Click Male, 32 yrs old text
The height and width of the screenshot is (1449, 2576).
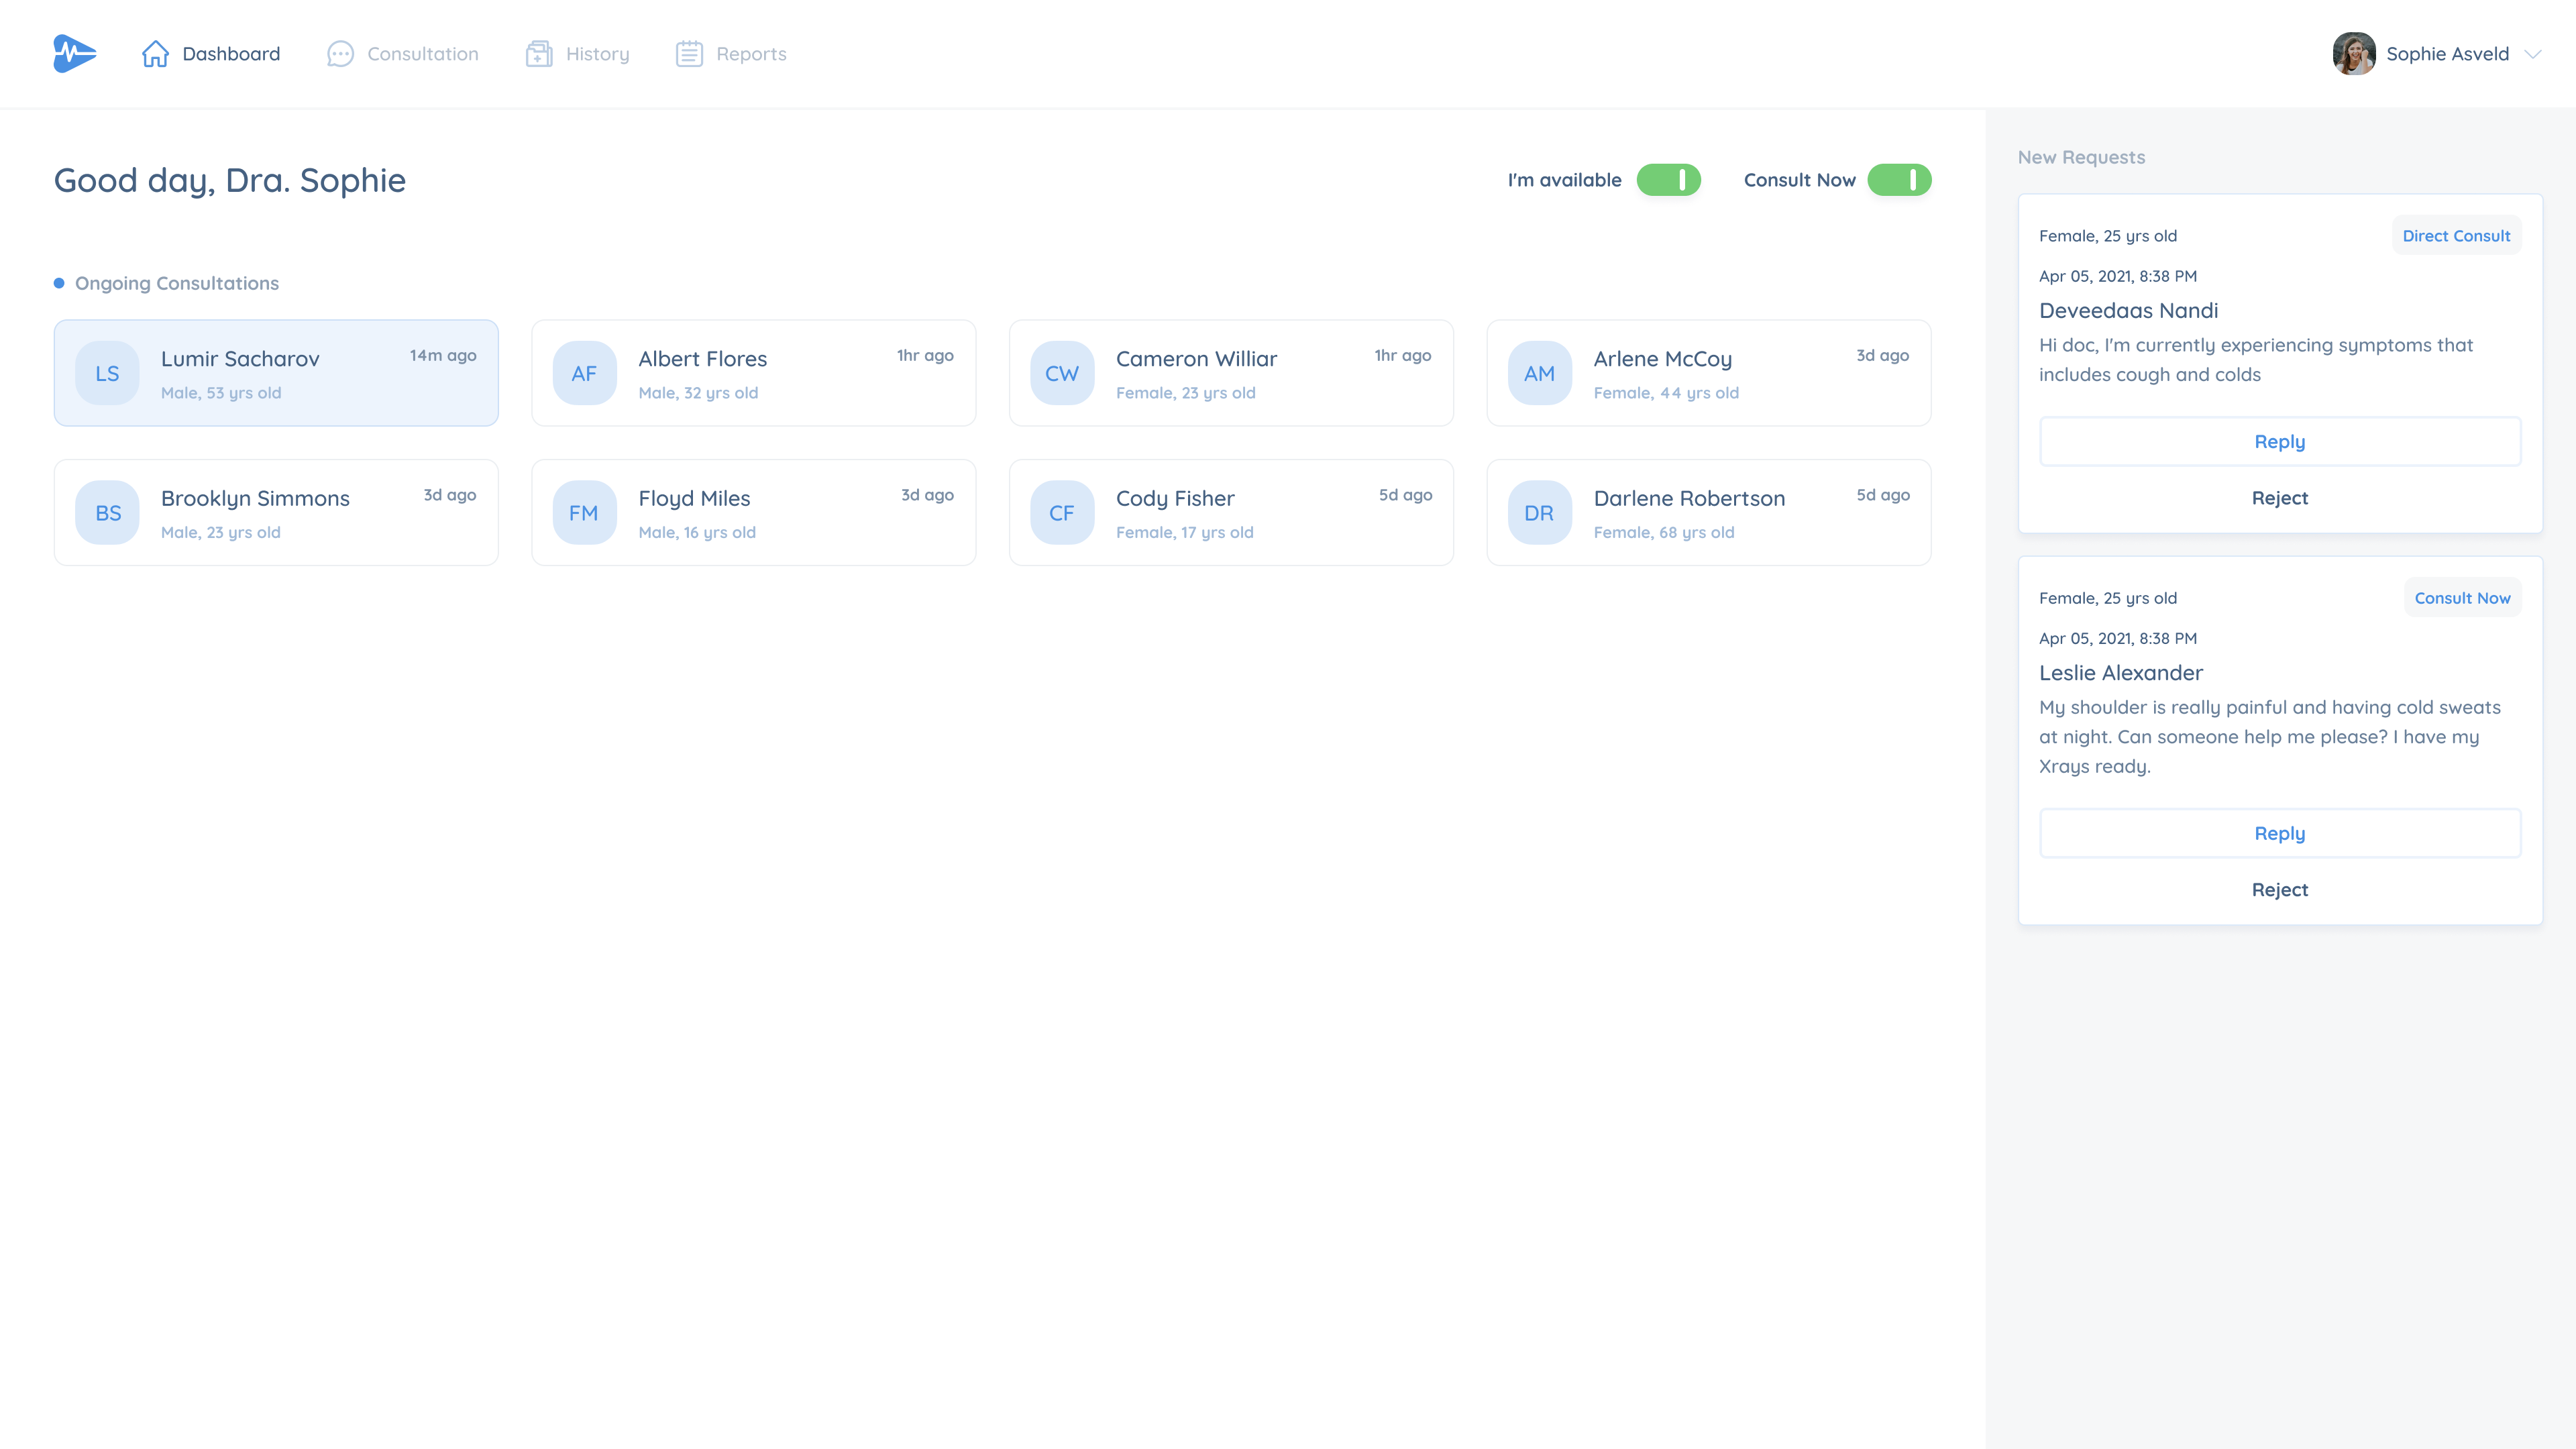coord(698,393)
